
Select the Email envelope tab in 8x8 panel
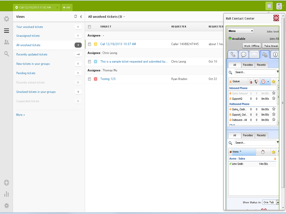click(254, 54)
